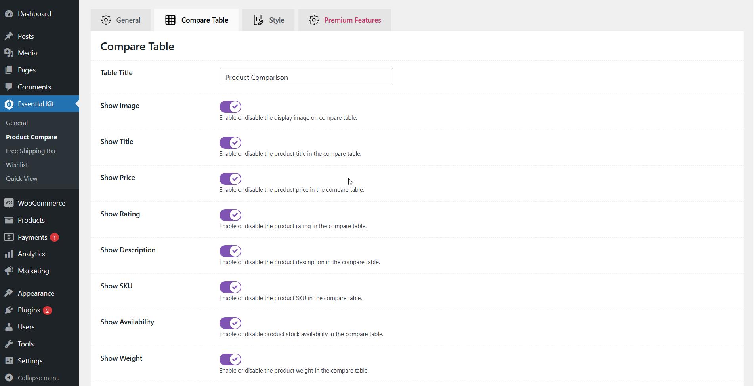Switch off the Show SKU toggle
The height and width of the screenshot is (386, 754).
point(230,287)
